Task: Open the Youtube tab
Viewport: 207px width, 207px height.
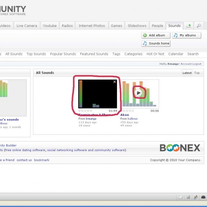Action: pos(50,26)
